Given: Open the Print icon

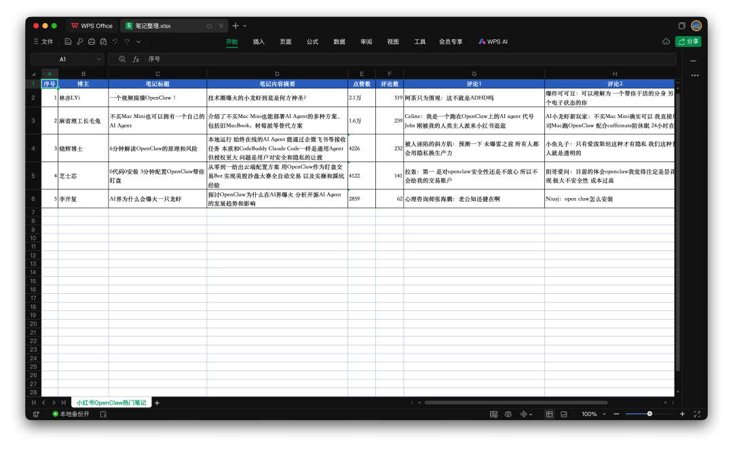Looking at the screenshot, I should (92, 41).
